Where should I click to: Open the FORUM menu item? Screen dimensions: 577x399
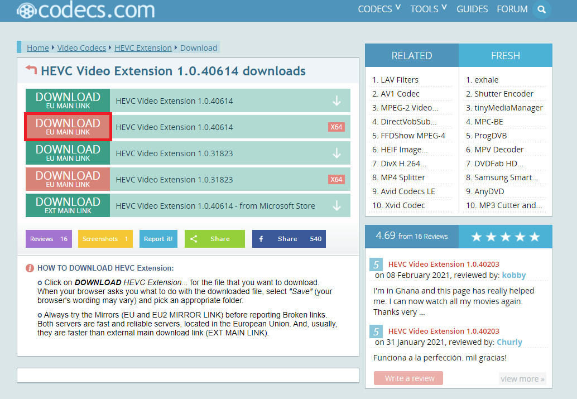[x=512, y=9]
